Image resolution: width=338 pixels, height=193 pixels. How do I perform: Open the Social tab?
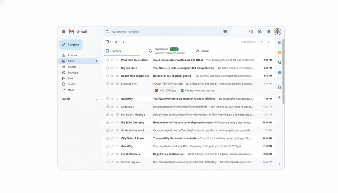pos(205,51)
